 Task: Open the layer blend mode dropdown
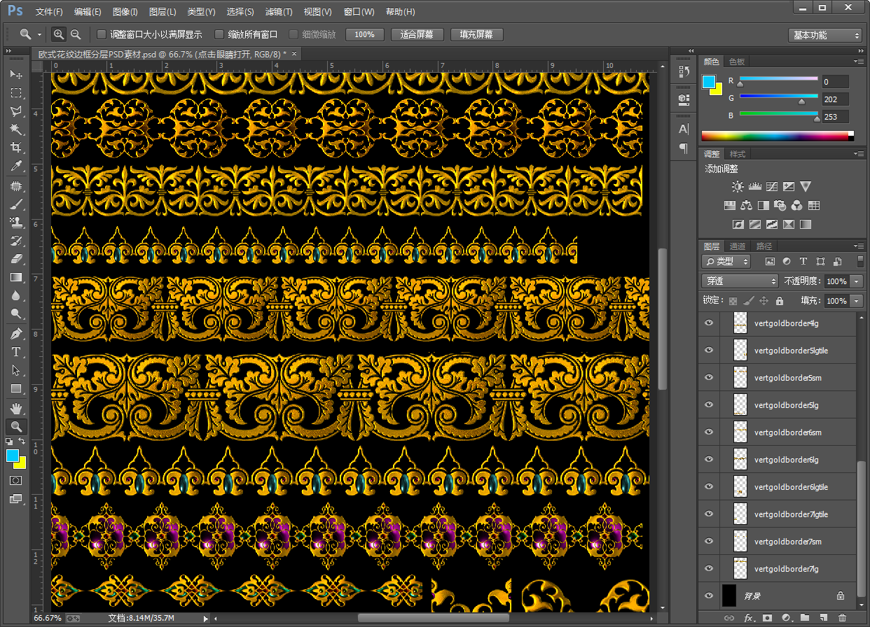pos(740,281)
